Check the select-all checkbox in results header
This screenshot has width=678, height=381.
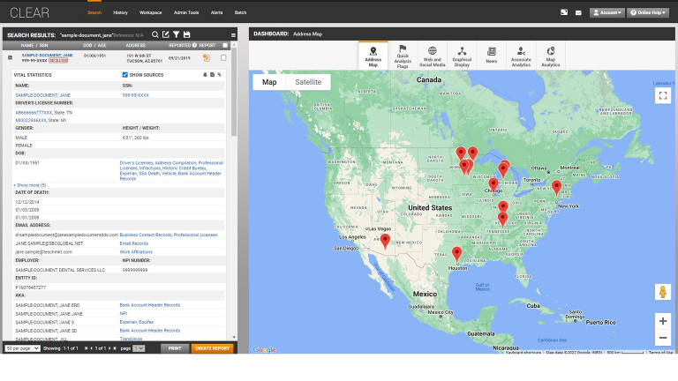pos(223,44)
